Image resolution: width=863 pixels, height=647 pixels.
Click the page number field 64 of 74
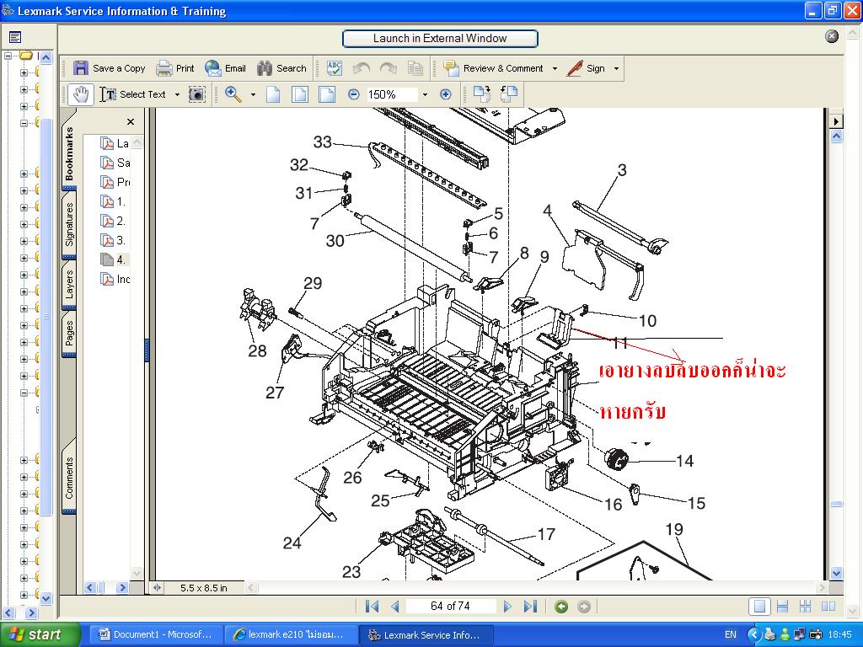[450, 607]
